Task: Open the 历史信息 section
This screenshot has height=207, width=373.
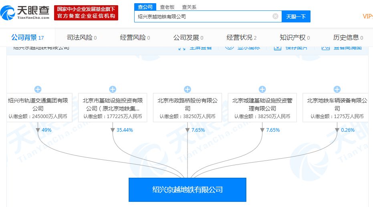Action: 348,38
